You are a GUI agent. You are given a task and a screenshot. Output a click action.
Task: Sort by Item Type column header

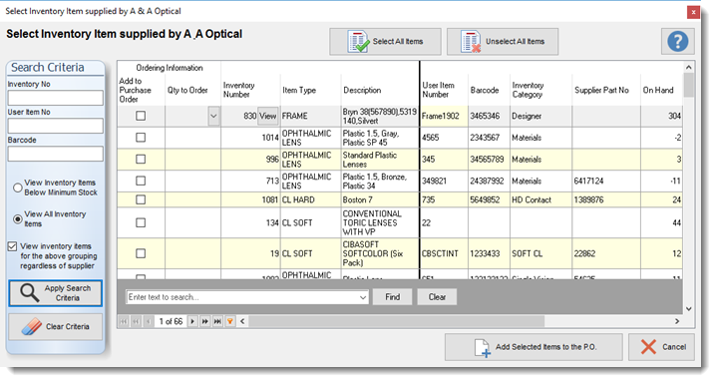tap(310, 90)
